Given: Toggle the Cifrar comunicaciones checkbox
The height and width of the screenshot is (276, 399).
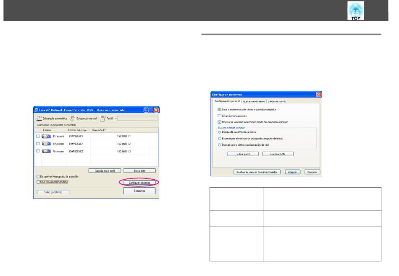Looking at the screenshot, I should (x=219, y=116).
